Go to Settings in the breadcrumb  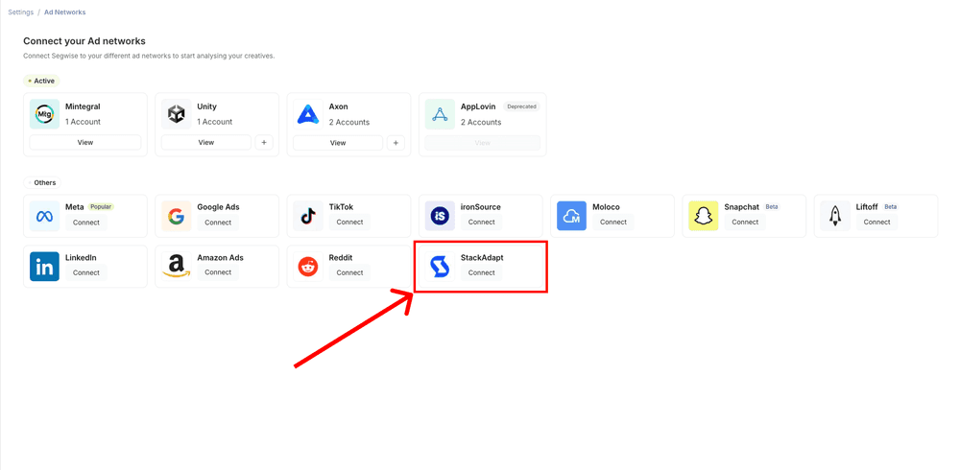(21, 12)
